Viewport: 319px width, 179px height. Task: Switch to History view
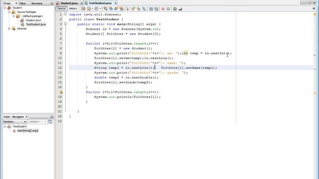pos(73,8)
